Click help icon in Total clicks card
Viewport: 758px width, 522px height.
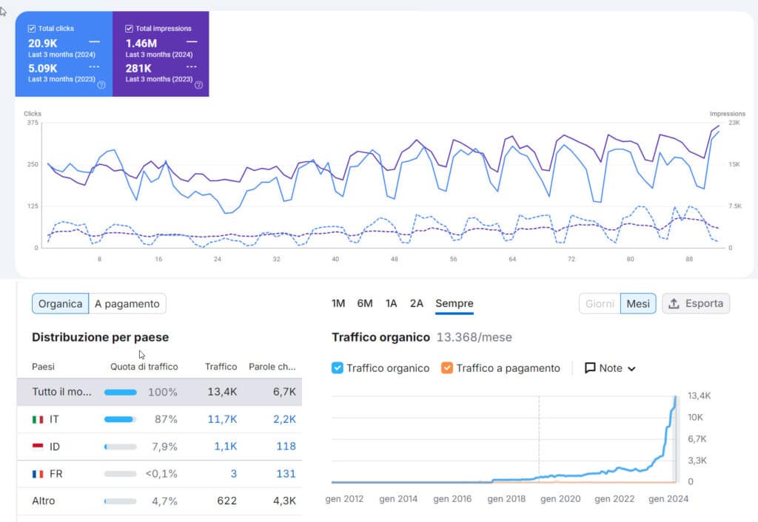tap(101, 85)
